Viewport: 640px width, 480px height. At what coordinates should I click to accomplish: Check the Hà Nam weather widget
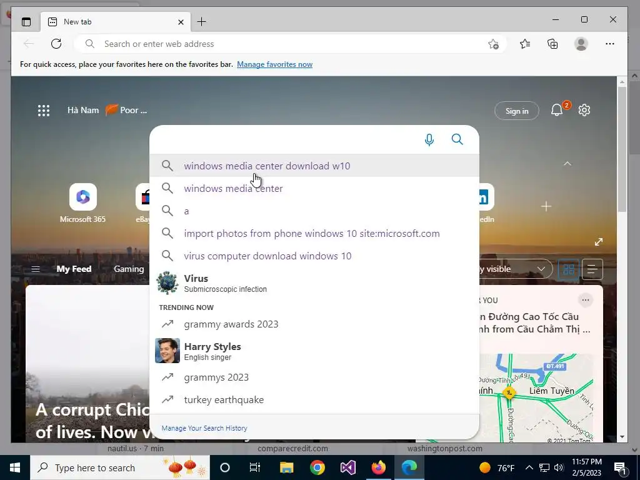click(107, 110)
